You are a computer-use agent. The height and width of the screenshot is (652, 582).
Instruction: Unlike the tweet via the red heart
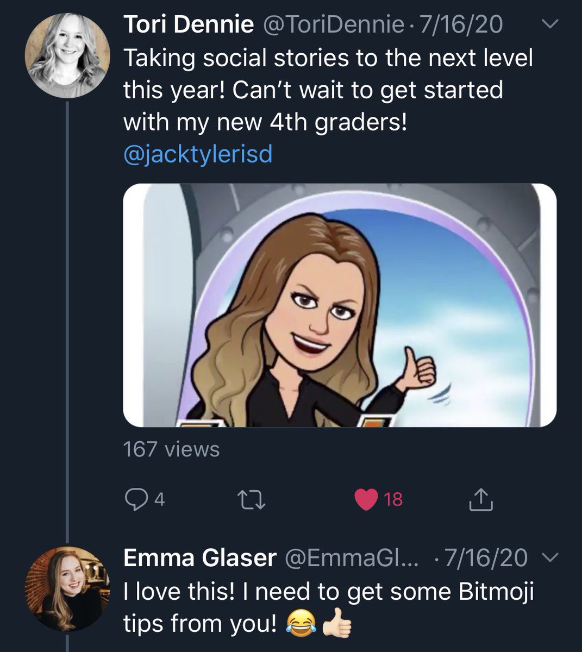(366, 499)
